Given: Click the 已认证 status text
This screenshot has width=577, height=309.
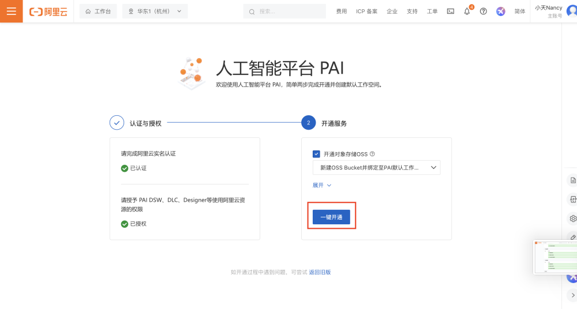Looking at the screenshot, I should coord(138,168).
